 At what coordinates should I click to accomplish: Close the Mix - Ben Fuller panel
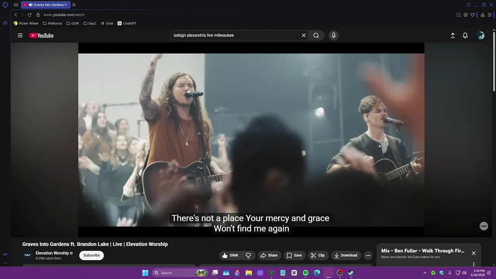pyautogui.click(x=474, y=253)
